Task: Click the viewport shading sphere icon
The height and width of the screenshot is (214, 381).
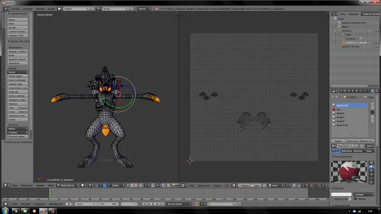Action: point(83,186)
